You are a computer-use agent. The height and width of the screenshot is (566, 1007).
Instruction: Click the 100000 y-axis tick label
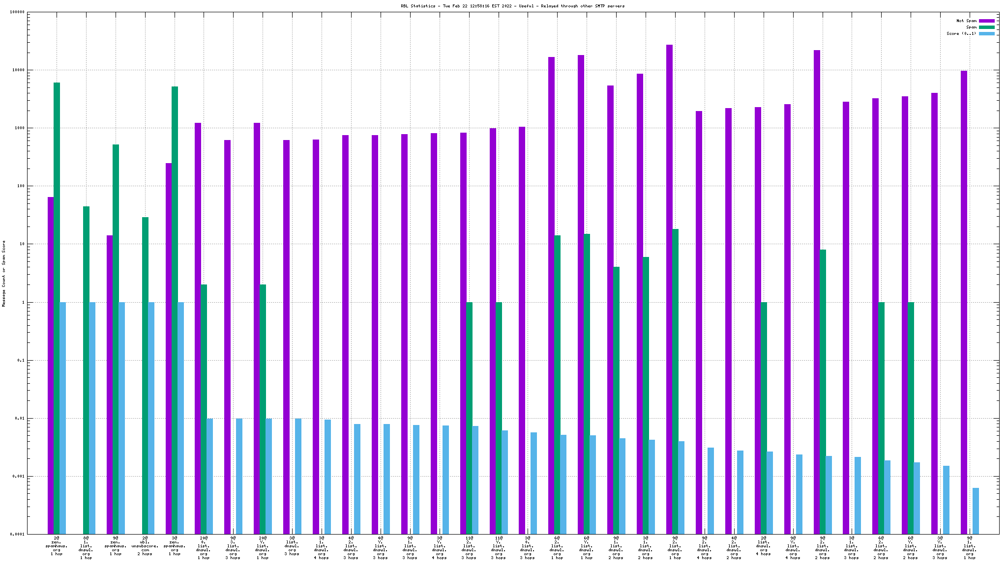pos(17,12)
